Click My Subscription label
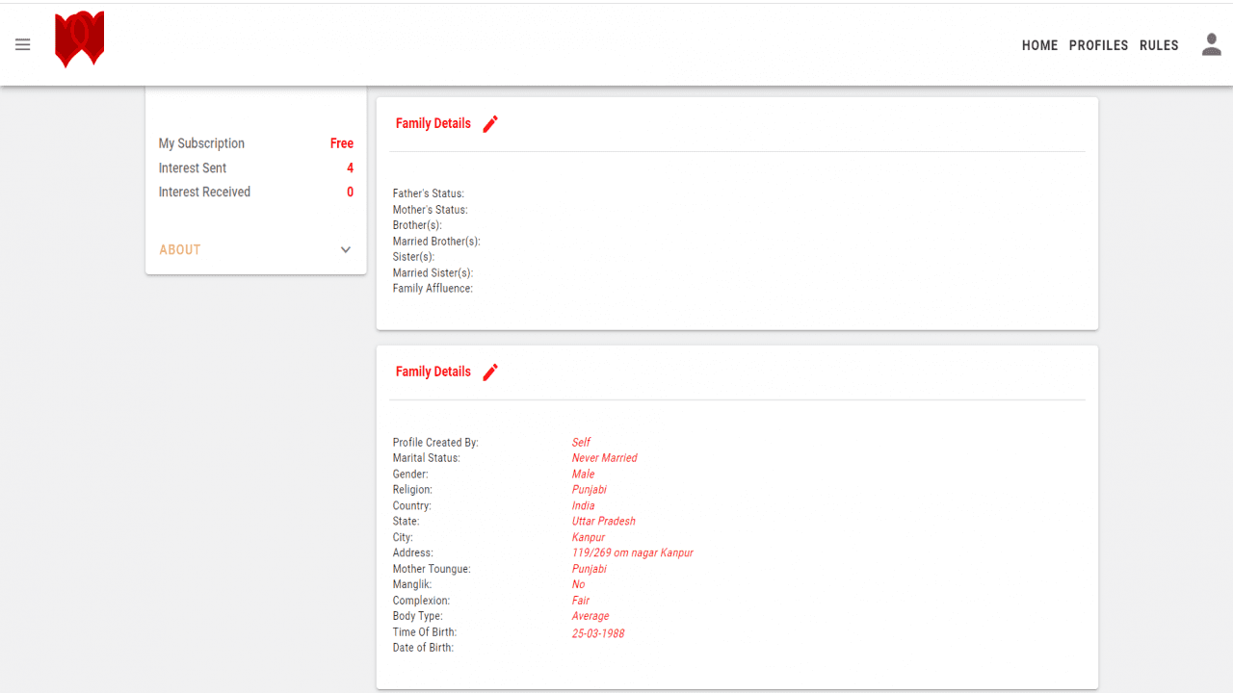 [201, 143]
